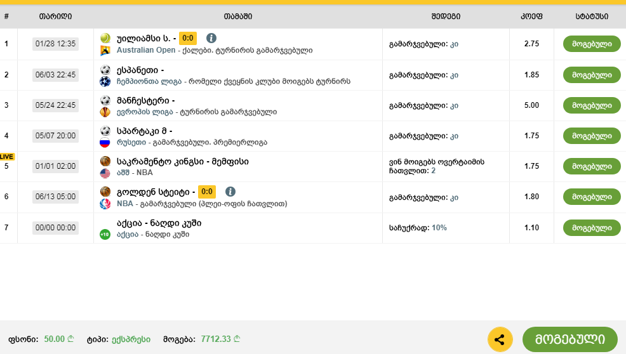Open აქცია link in row 7
The height and width of the screenshot is (354, 626).
click(128, 234)
